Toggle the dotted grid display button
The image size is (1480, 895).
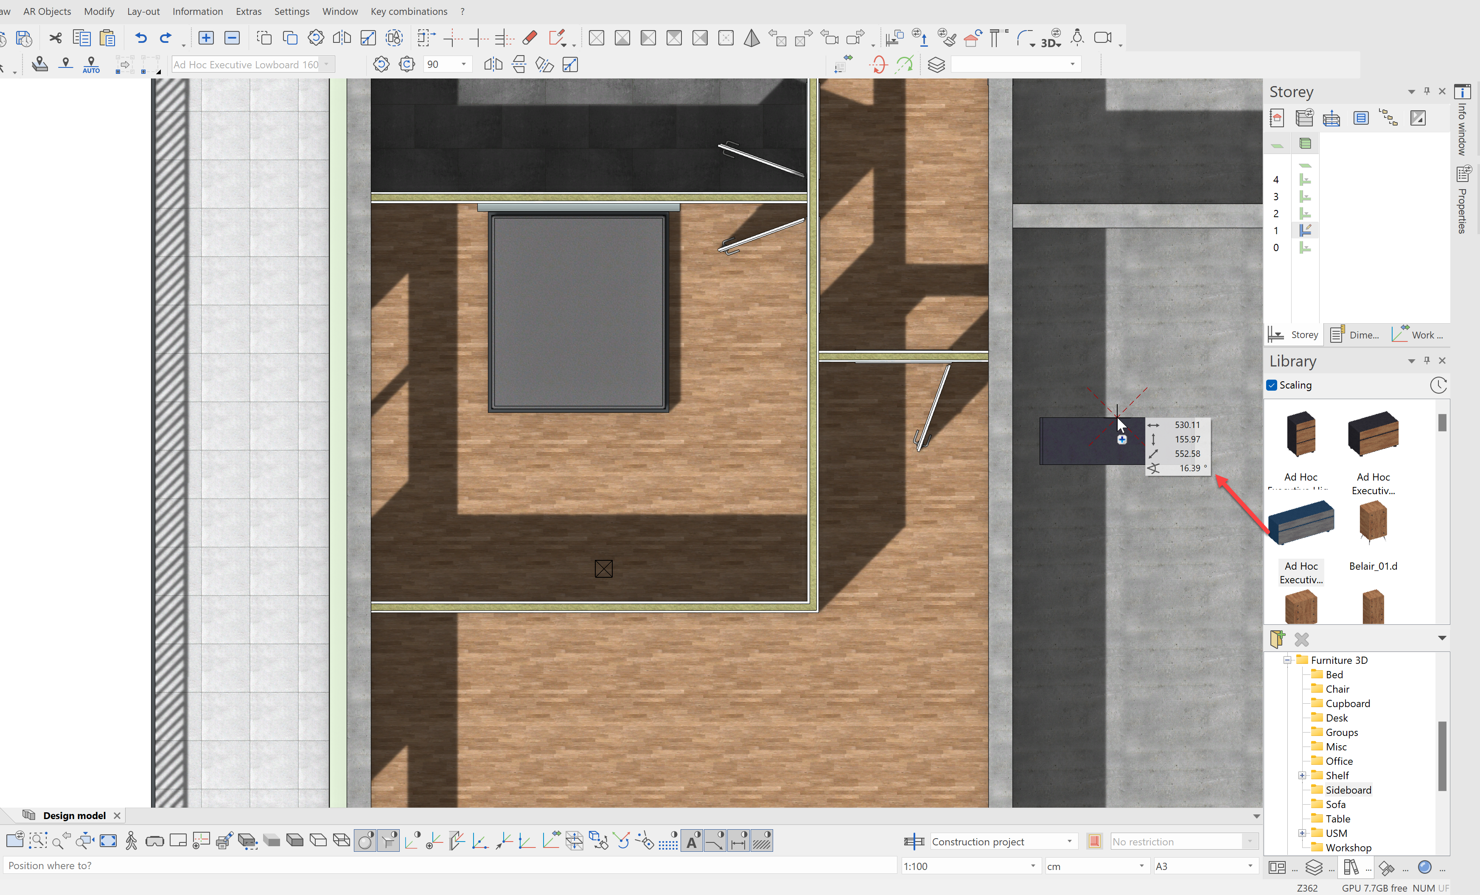click(x=669, y=842)
